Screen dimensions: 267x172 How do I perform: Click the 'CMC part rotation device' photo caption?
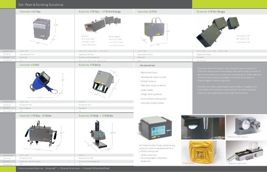point(238,137)
